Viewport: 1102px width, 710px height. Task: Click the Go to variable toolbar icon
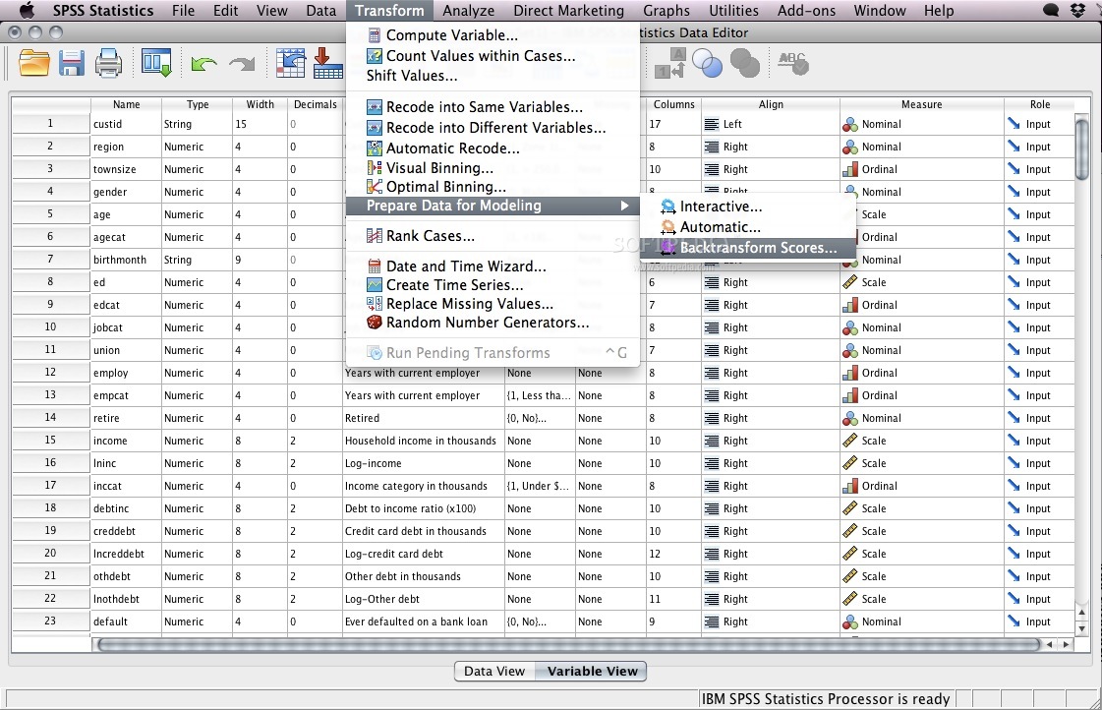click(327, 63)
